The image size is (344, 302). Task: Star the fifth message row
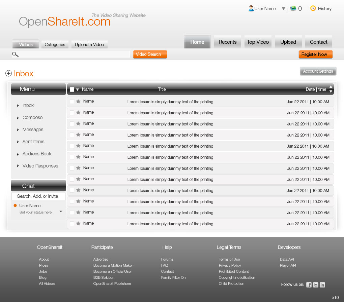78,146
